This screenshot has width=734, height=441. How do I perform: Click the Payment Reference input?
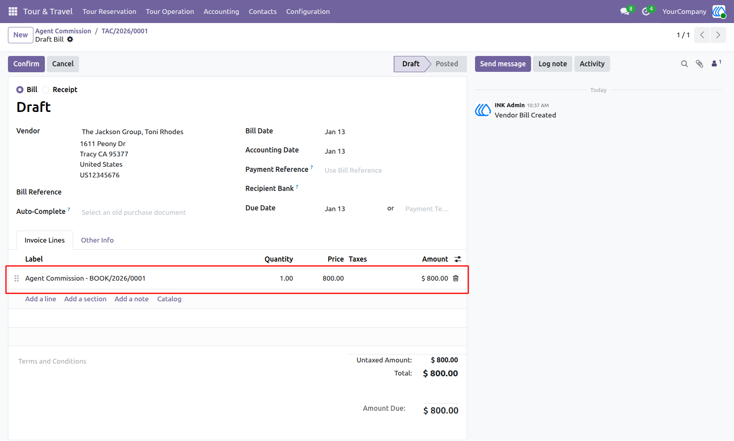coord(391,170)
